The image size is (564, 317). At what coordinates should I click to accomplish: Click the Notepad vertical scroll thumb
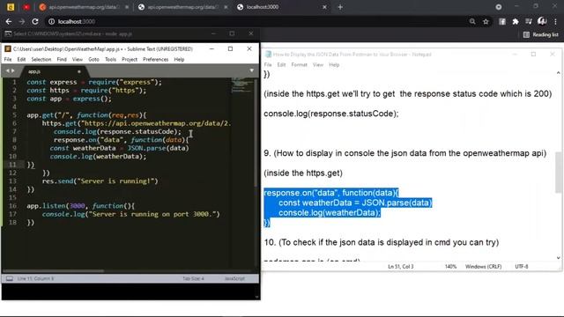[558, 173]
